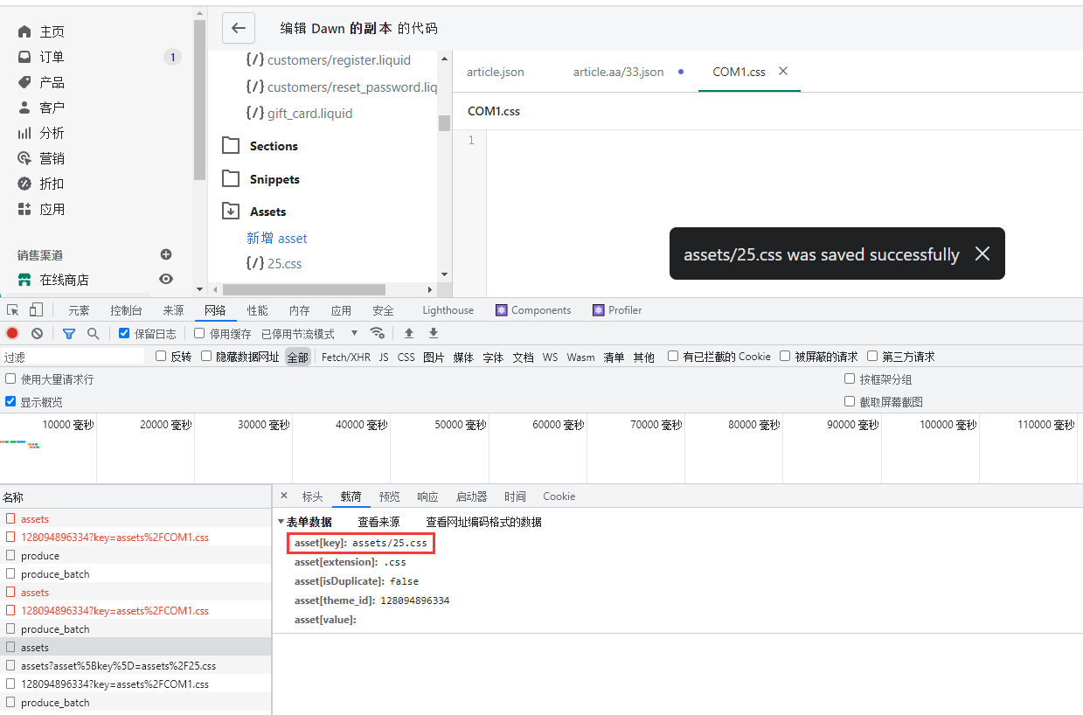Click the back arrow button in code editor
The image size is (1083, 715).
point(239,28)
